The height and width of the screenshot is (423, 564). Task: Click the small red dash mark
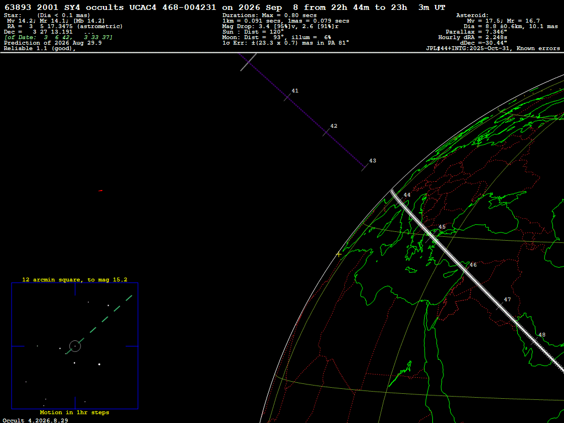[100, 191]
